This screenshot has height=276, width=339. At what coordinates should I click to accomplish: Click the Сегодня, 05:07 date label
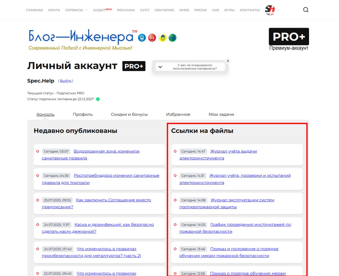pos(56,151)
